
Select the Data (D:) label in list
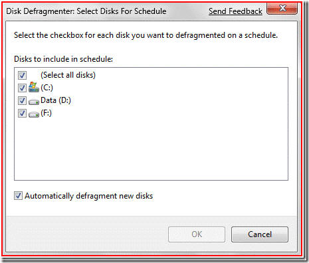56,100
